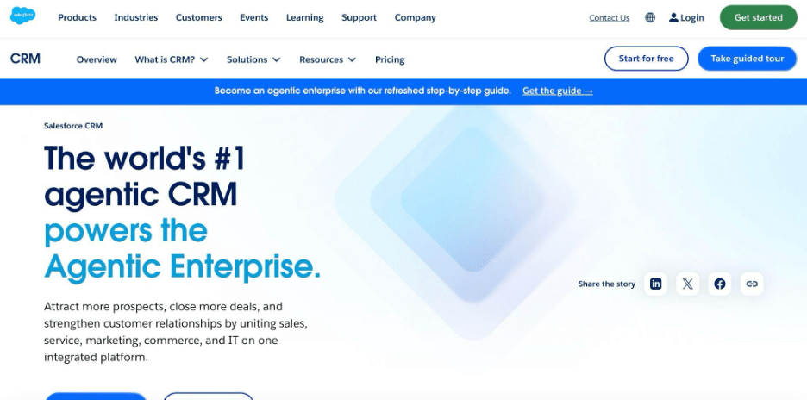
Task: Open the Products menu
Action: click(x=78, y=17)
